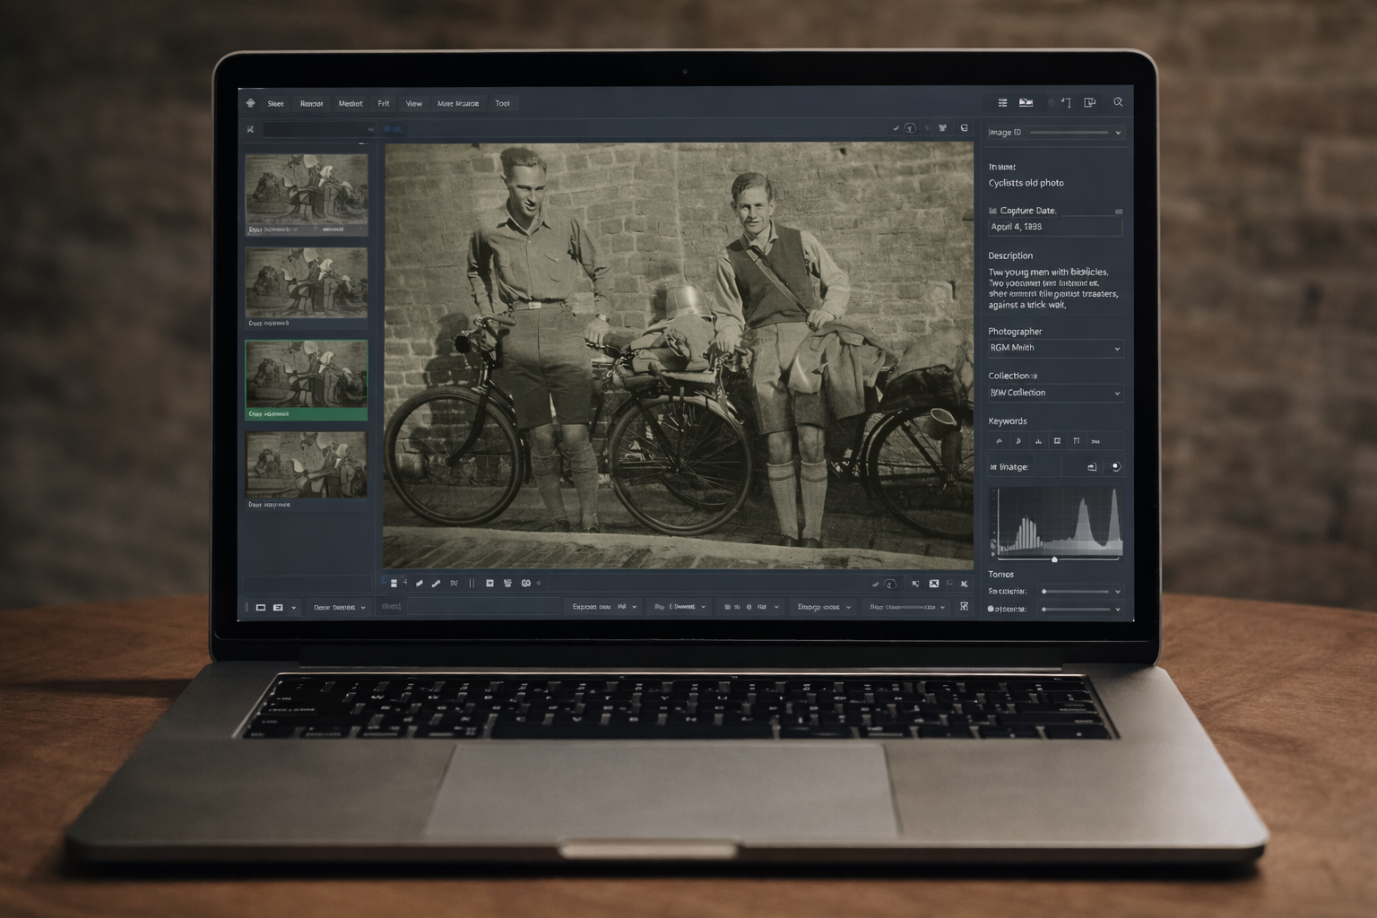This screenshot has height=918, width=1377.
Task: Click the fit-to-screen icon in bottom-right corner
Action: click(964, 607)
